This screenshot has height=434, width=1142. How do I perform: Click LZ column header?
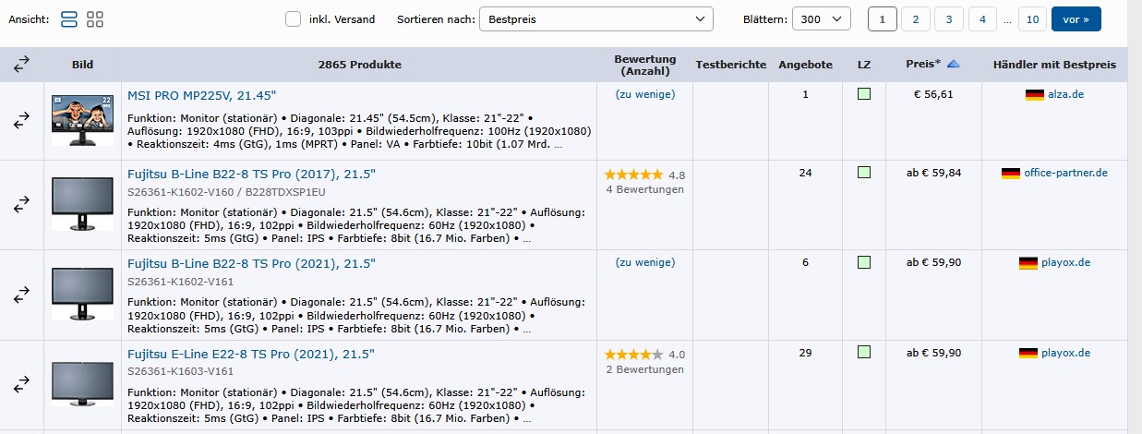coord(864,65)
